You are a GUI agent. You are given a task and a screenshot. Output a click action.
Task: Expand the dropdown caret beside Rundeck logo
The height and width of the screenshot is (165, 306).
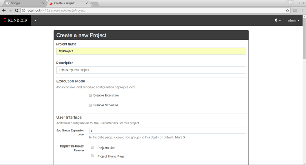point(35,20)
